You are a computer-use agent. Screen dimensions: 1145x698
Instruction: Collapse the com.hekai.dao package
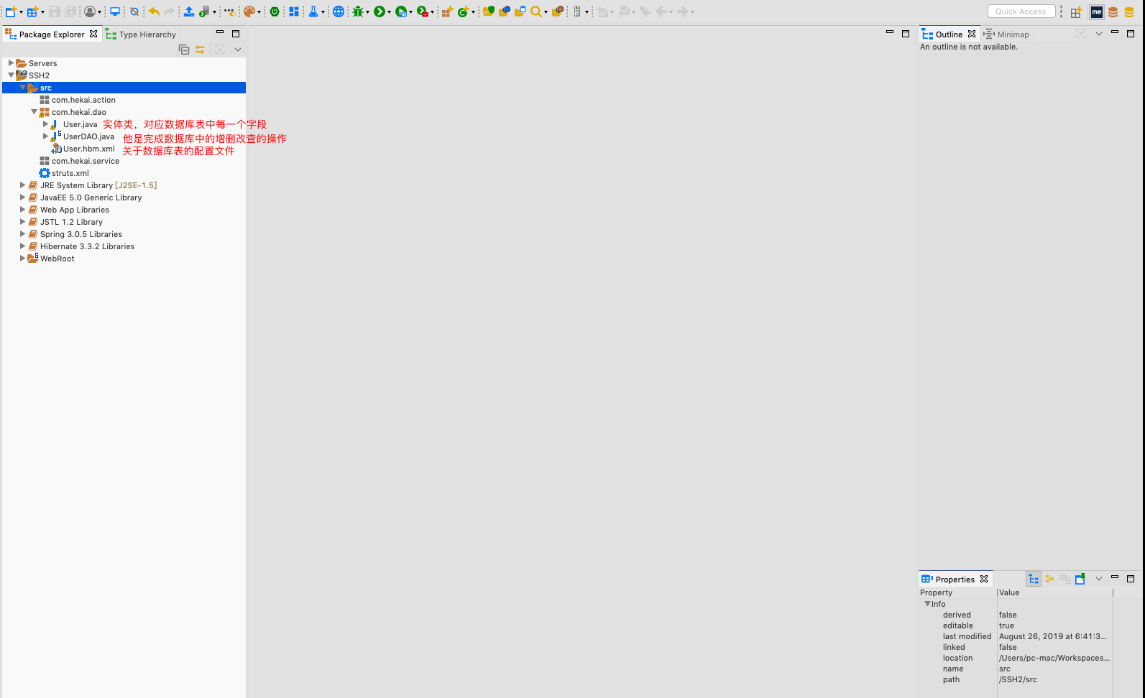(x=34, y=112)
